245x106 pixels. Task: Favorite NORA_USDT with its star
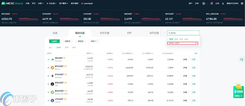coord(196,43)
